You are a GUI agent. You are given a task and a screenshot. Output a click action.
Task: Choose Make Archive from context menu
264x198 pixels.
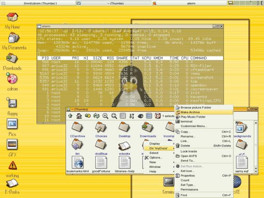click(x=190, y=112)
